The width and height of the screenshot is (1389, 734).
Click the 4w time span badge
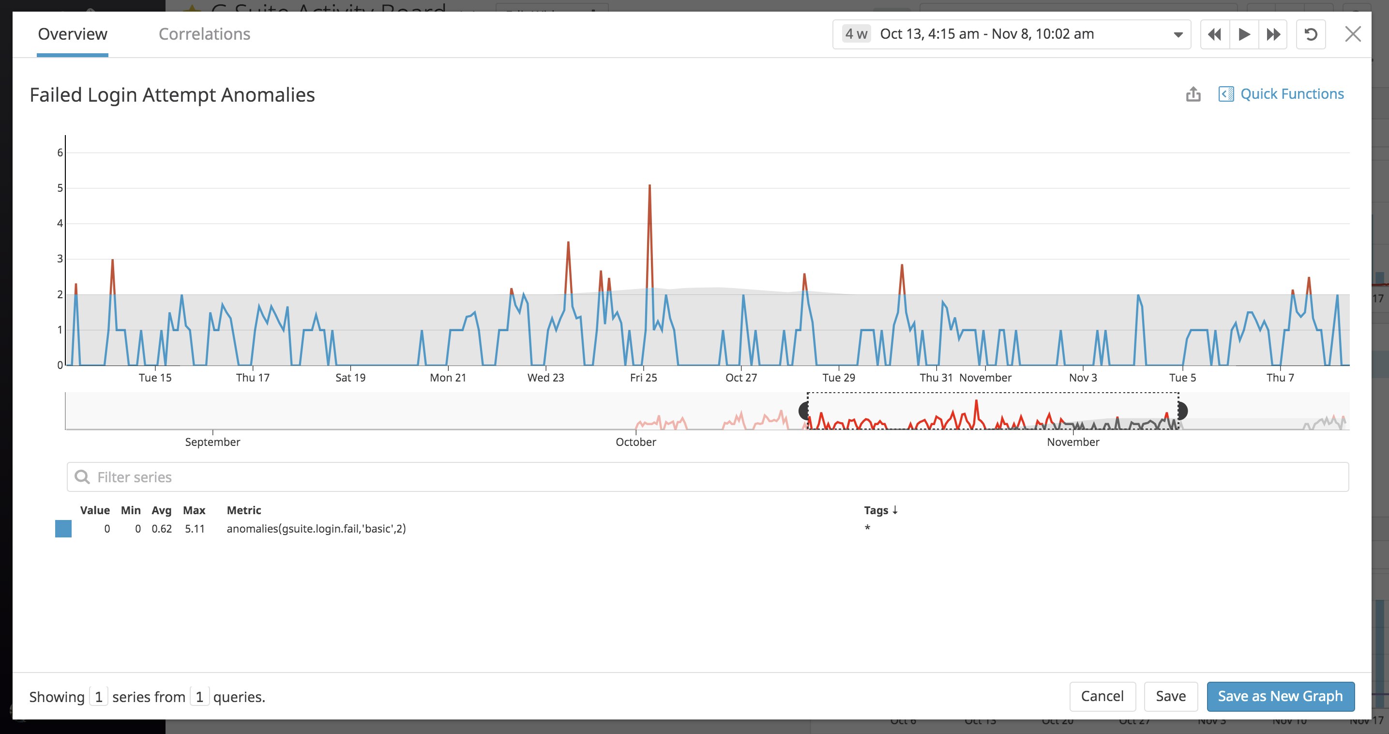(x=856, y=34)
